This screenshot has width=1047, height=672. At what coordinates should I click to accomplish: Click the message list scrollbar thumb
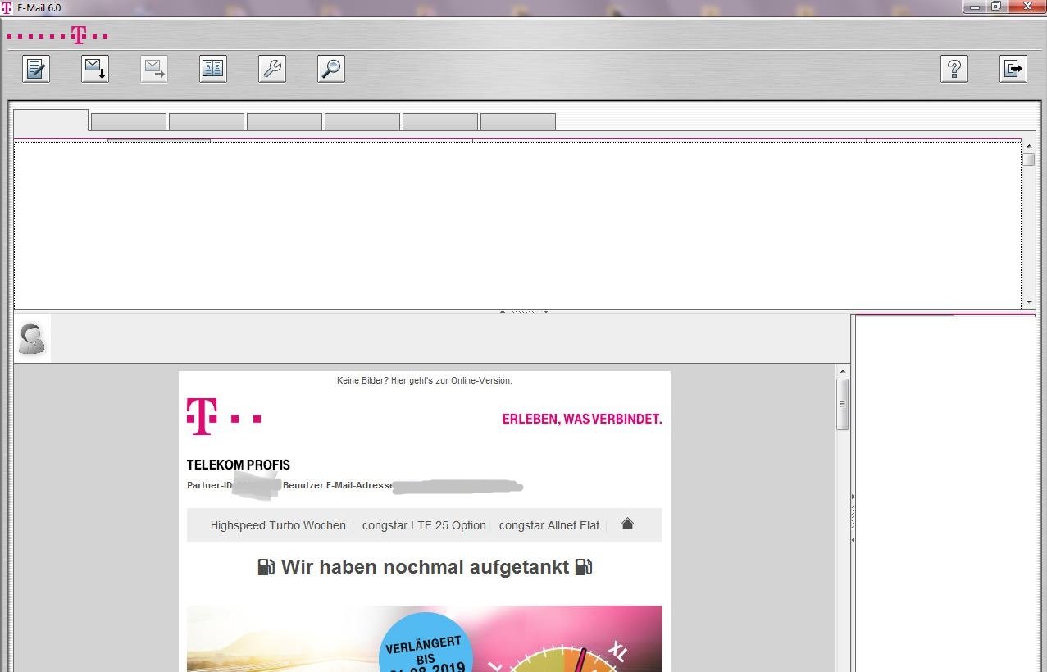(1029, 159)
